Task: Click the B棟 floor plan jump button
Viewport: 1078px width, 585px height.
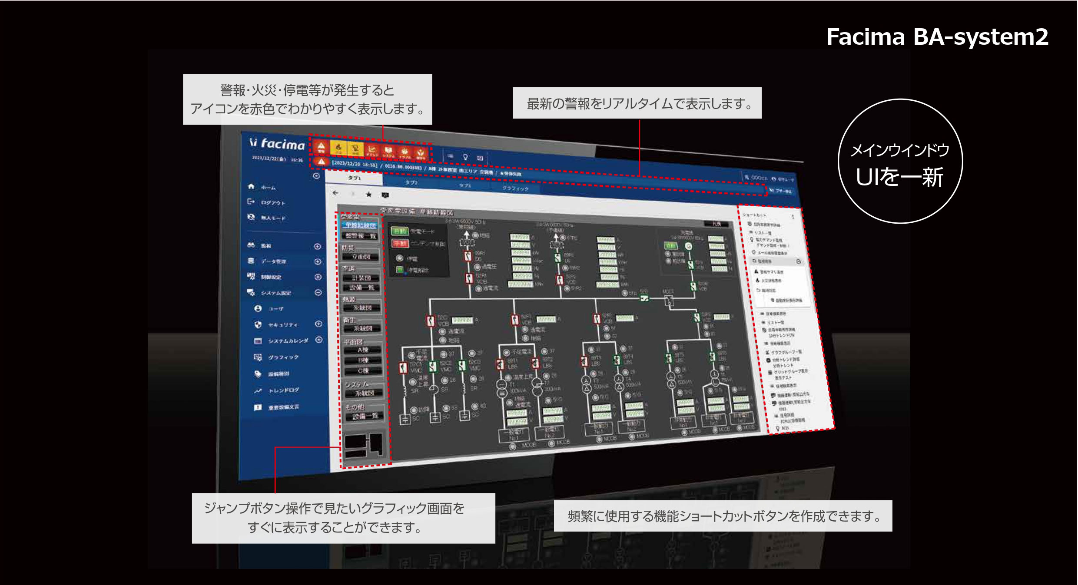Action: coord(363,360)
